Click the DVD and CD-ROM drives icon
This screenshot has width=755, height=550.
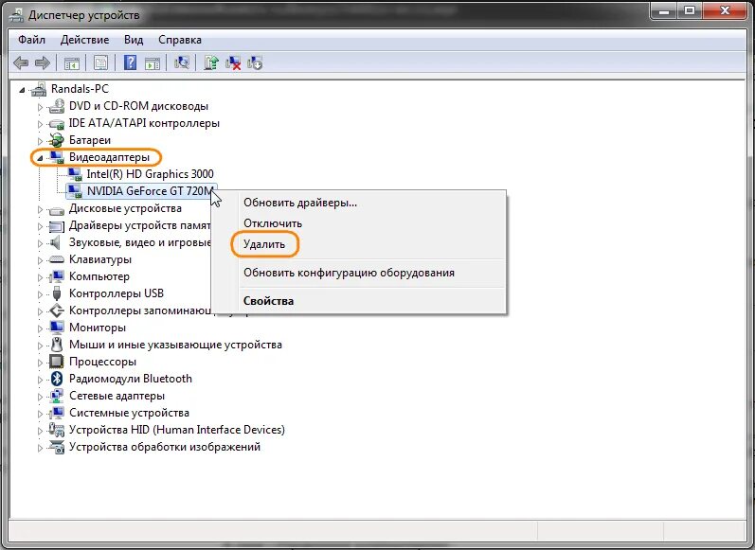(56, 106)
